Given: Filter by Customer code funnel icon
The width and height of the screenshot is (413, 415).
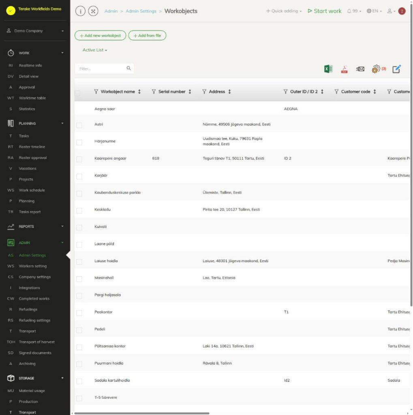Looking at the screenshot, I should 336,92.
